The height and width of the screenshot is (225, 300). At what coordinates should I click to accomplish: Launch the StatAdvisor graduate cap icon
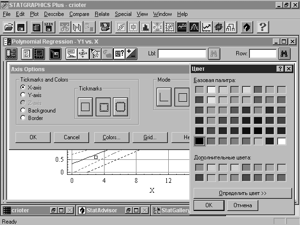pyautogui.click(x=247, y=27)
